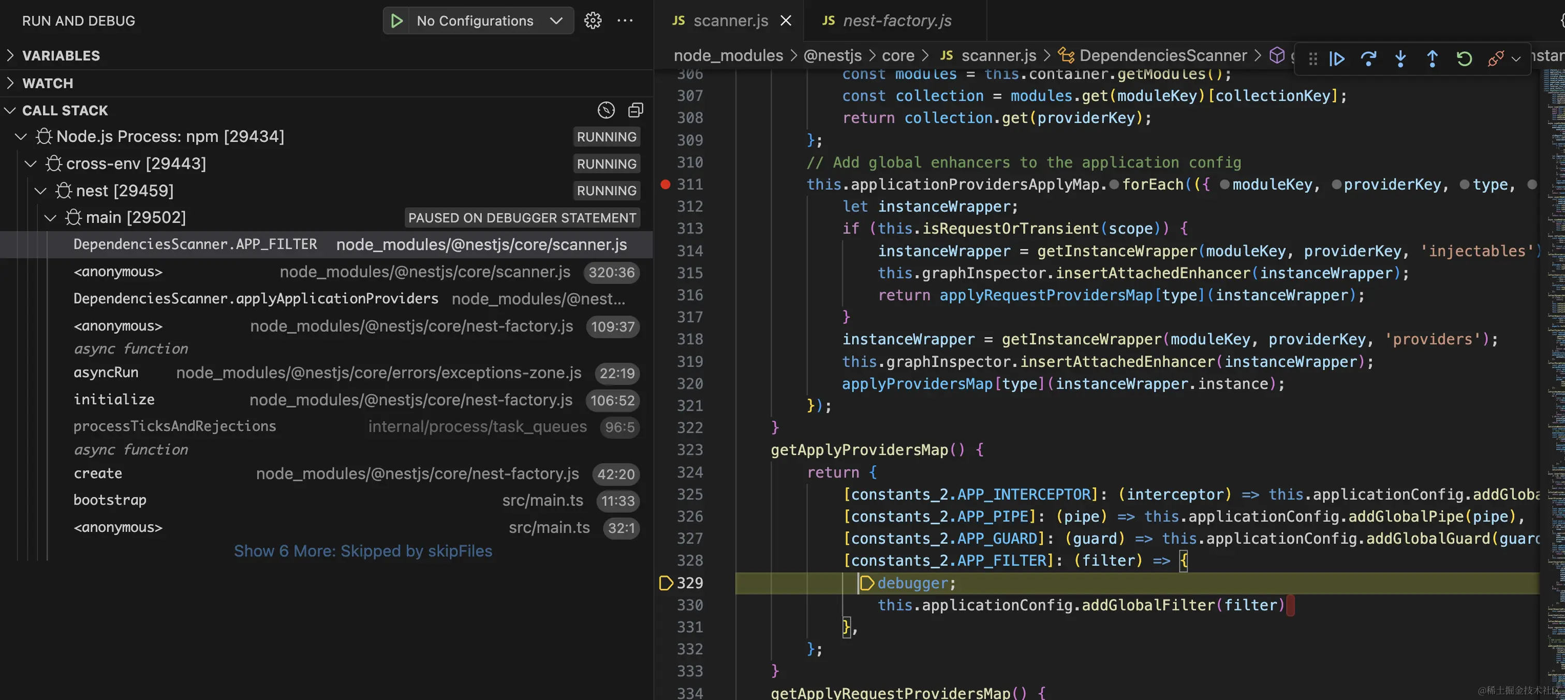Click line number 320 in the gutter

coord(689,384)
